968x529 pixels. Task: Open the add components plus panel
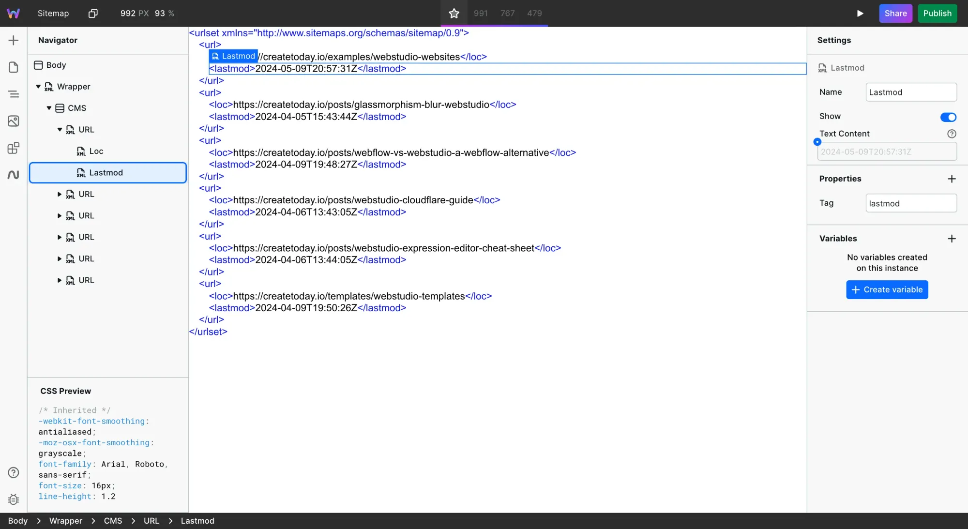pos(14,40)
